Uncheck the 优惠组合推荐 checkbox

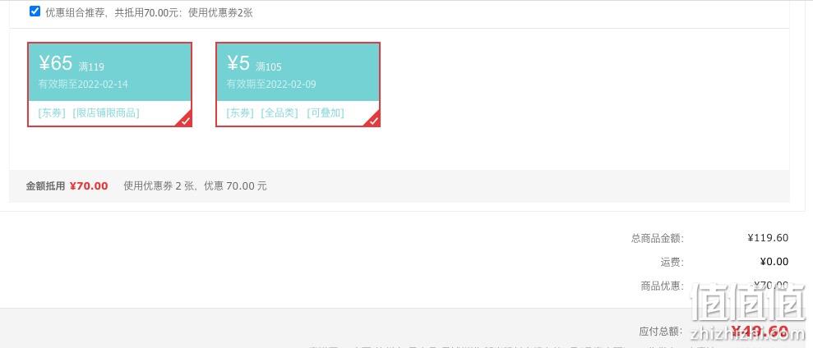click(35, 11)
